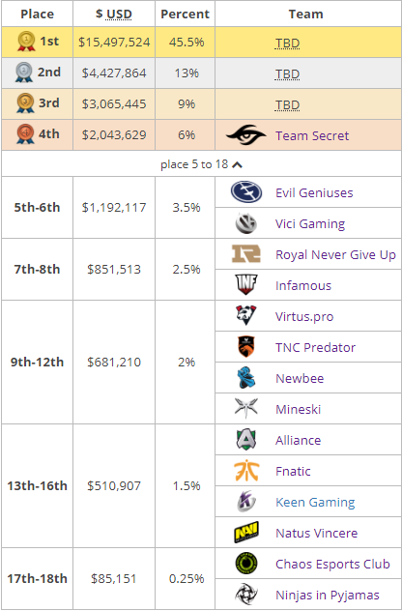
Task: Click the Newbee team logo icon
Action: coord(246,378)
